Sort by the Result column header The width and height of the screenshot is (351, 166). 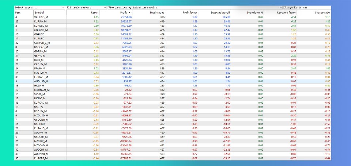pos(83,12)
